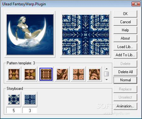The width and height of the screenshot is (142, 119).
Task: Click the OK button
Action: 125,14
